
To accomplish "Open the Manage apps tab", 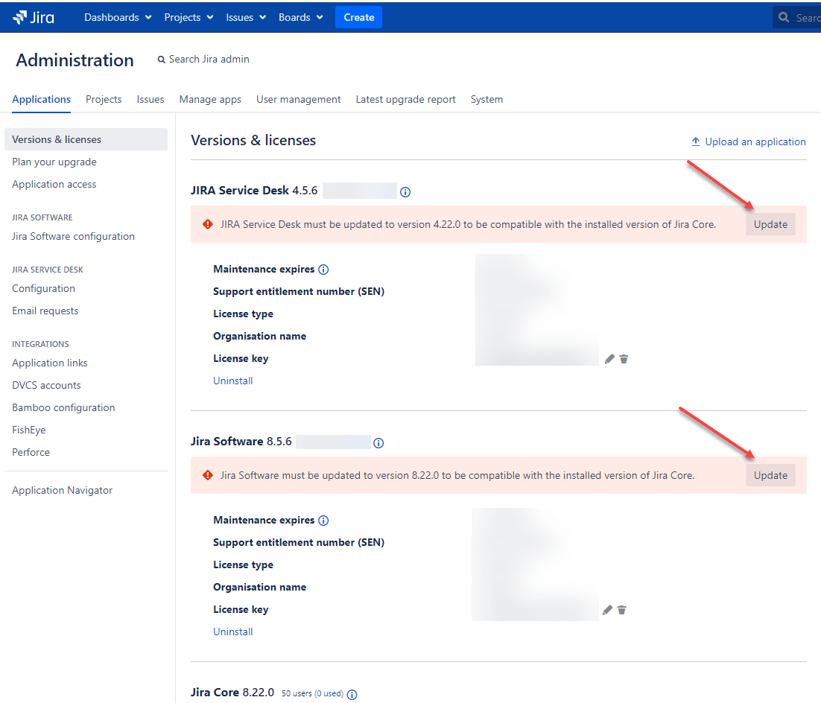I will click(210, 100).
